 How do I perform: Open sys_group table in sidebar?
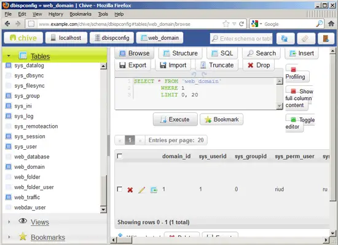coord(27,96)
